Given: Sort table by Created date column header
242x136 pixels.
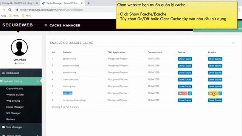Looking at the screenshot, I should [155, 53].
